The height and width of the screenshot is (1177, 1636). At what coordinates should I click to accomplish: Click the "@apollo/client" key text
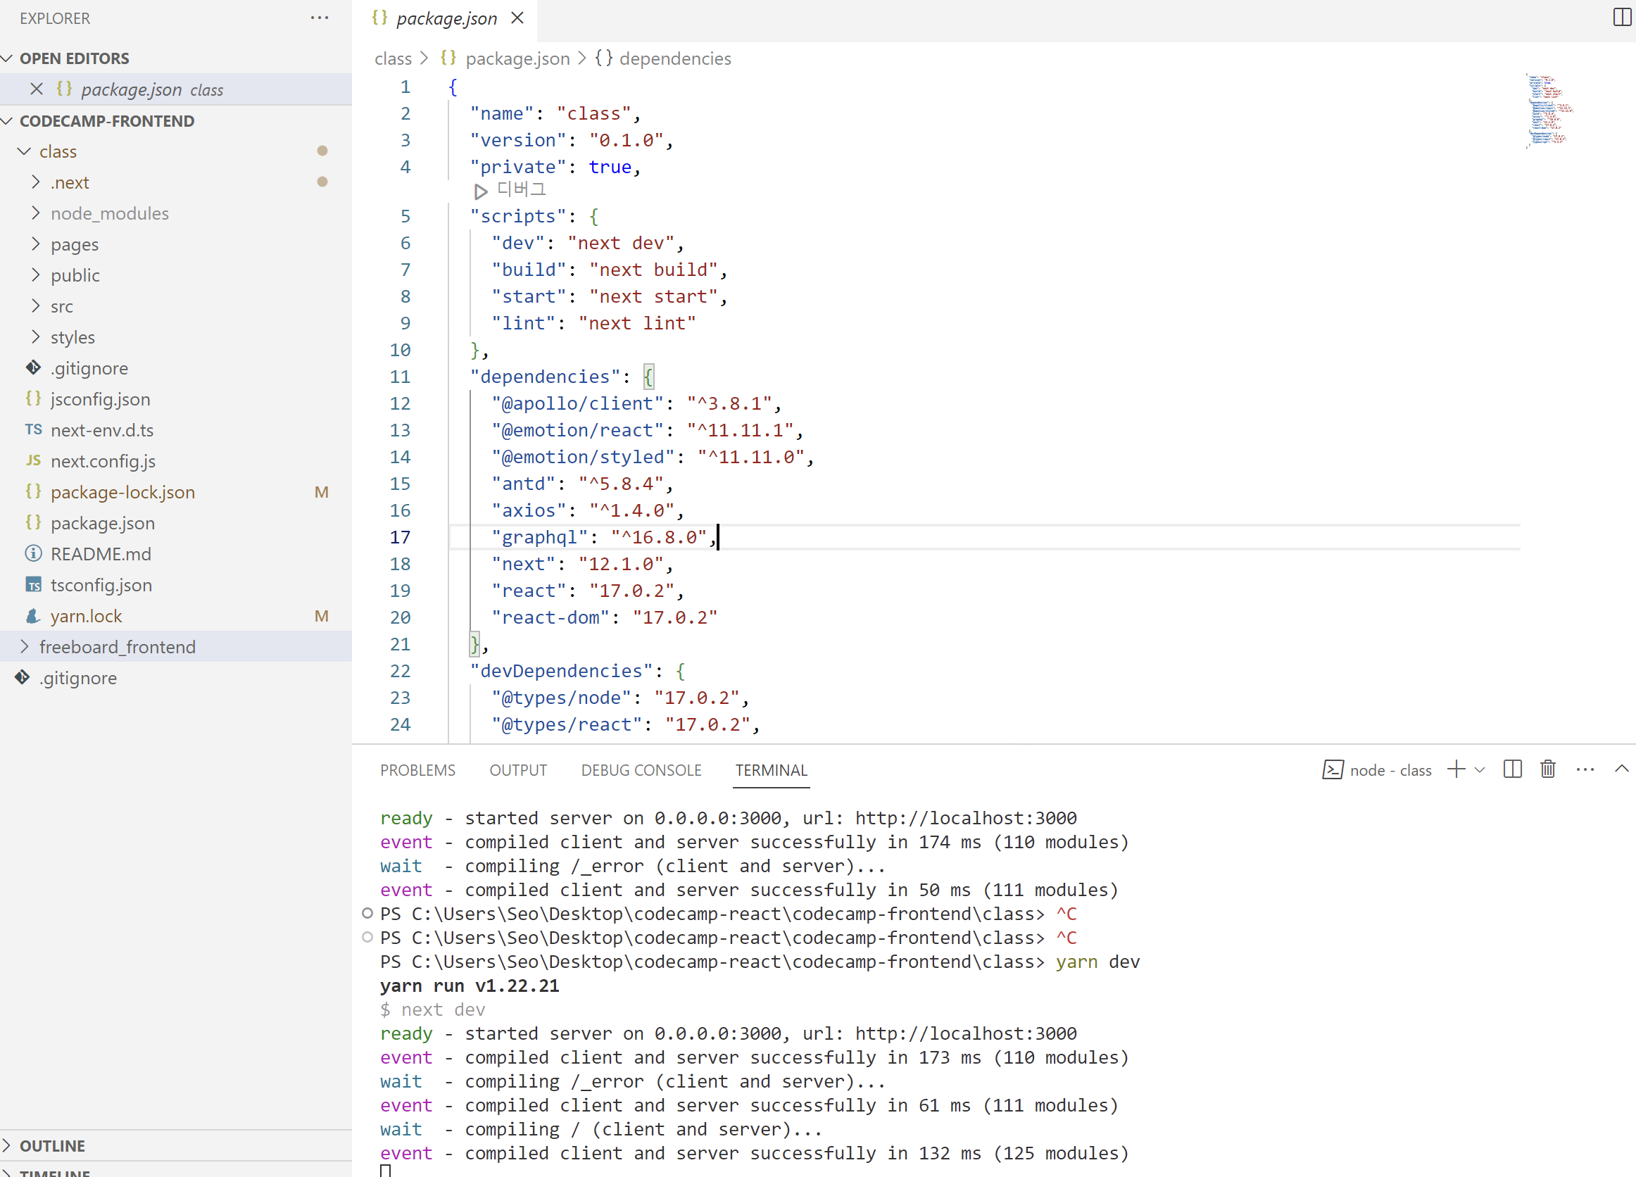[577, 403]
